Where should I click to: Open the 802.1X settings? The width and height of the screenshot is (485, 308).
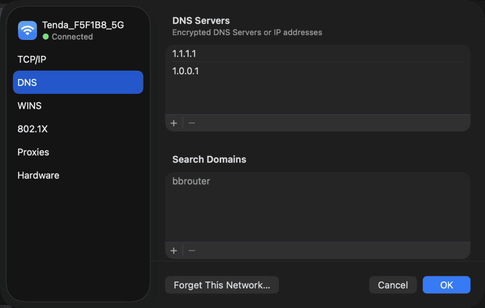(x=78, y=129)
